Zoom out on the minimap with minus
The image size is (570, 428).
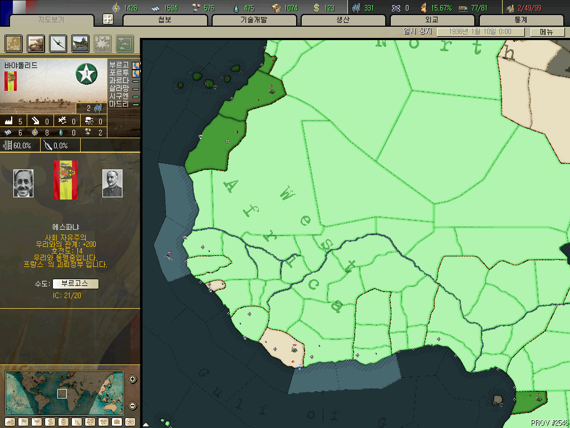coord(132,406)
